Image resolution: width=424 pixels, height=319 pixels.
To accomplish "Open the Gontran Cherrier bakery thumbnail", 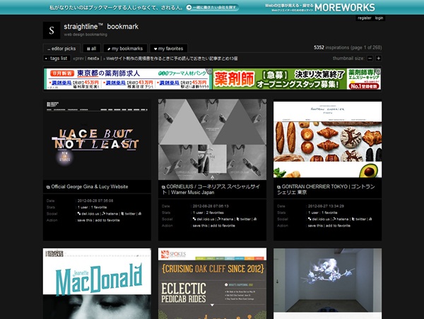I will point(327,139).
